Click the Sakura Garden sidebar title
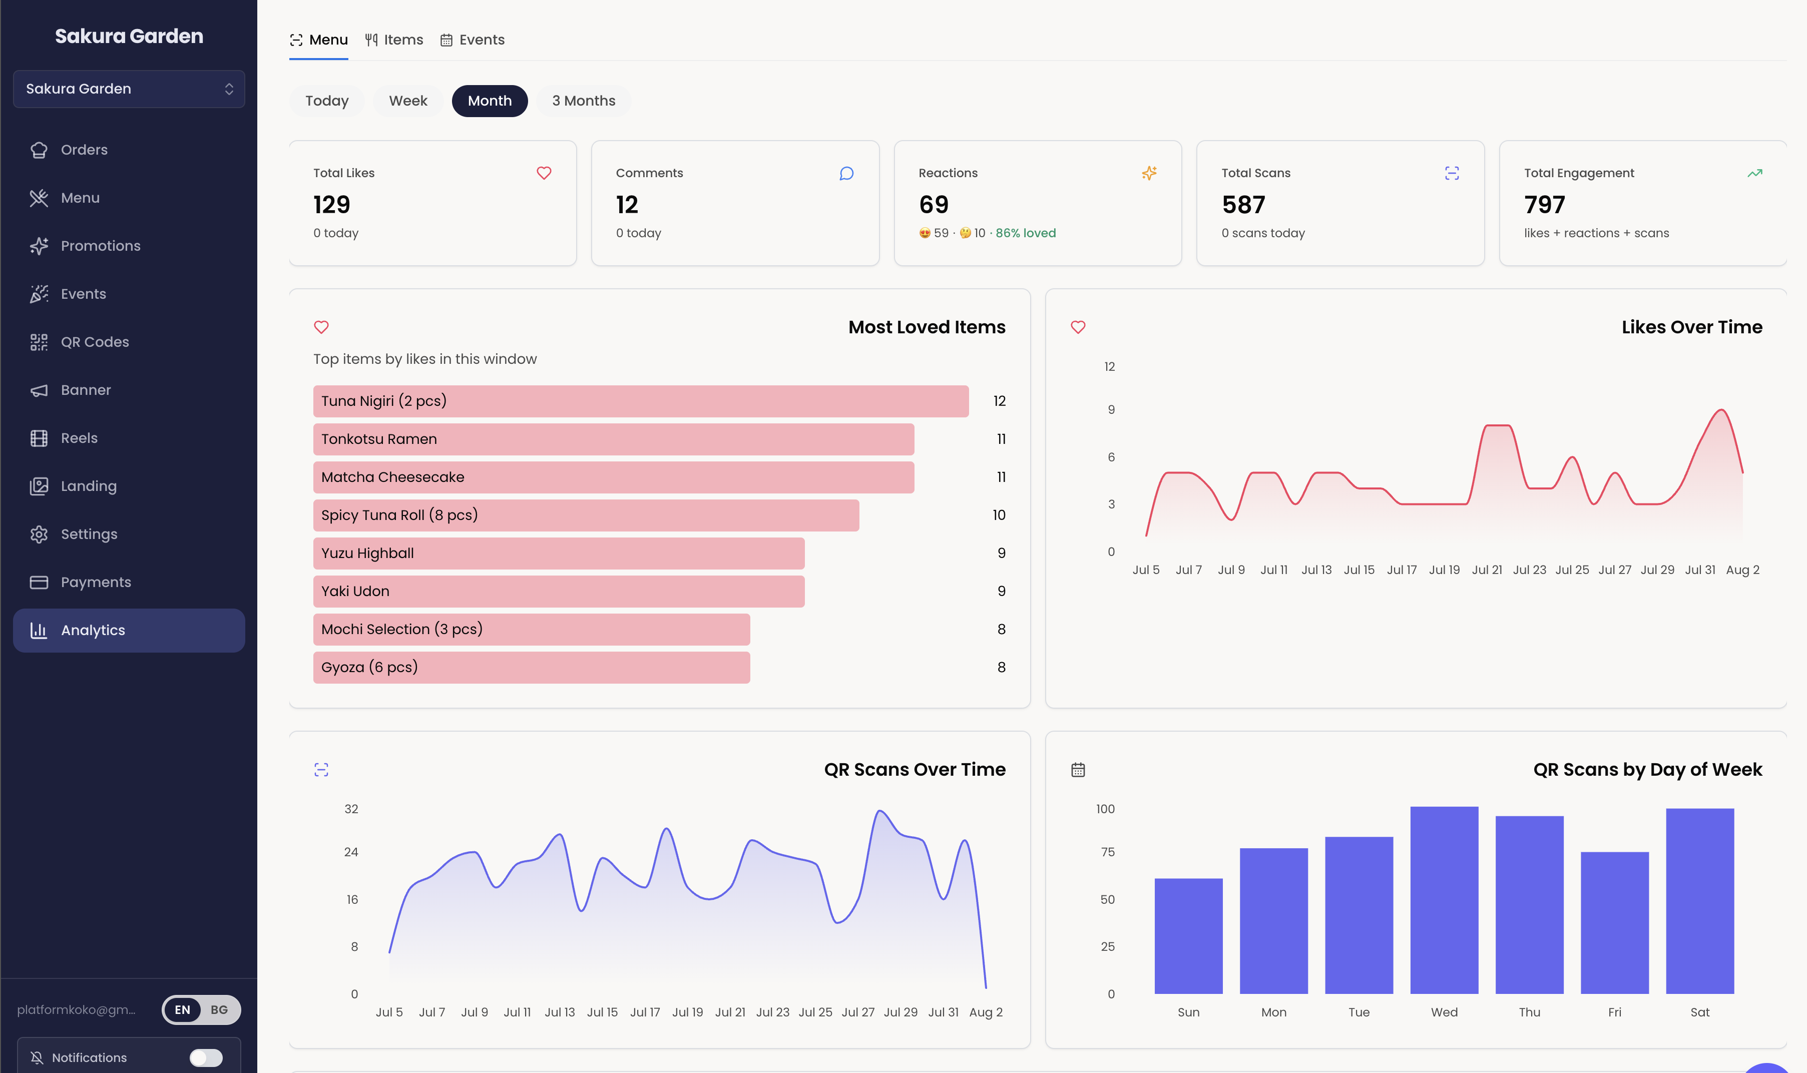1807x1073 pixels. [x=129, y=36]
